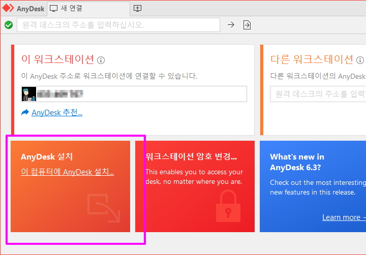Viewport: 366px width, 255px height.
Task: Open the AnyDesk 추천... link
Action: click(x=57, y=113)
